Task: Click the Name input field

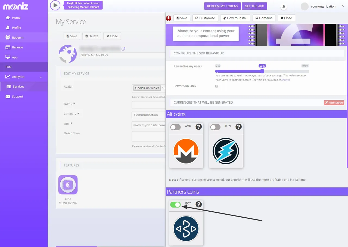Action: pos(148,105)
